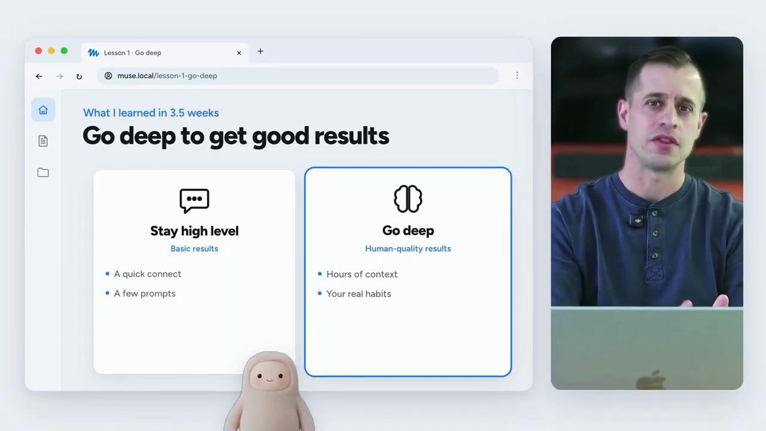Screen dimensions: 766x431
Task: Open the folder sidebar icon
Action: point(43,172)
